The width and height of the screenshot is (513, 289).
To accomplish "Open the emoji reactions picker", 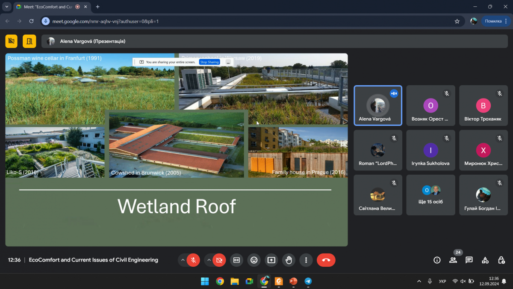I will 254,260.
